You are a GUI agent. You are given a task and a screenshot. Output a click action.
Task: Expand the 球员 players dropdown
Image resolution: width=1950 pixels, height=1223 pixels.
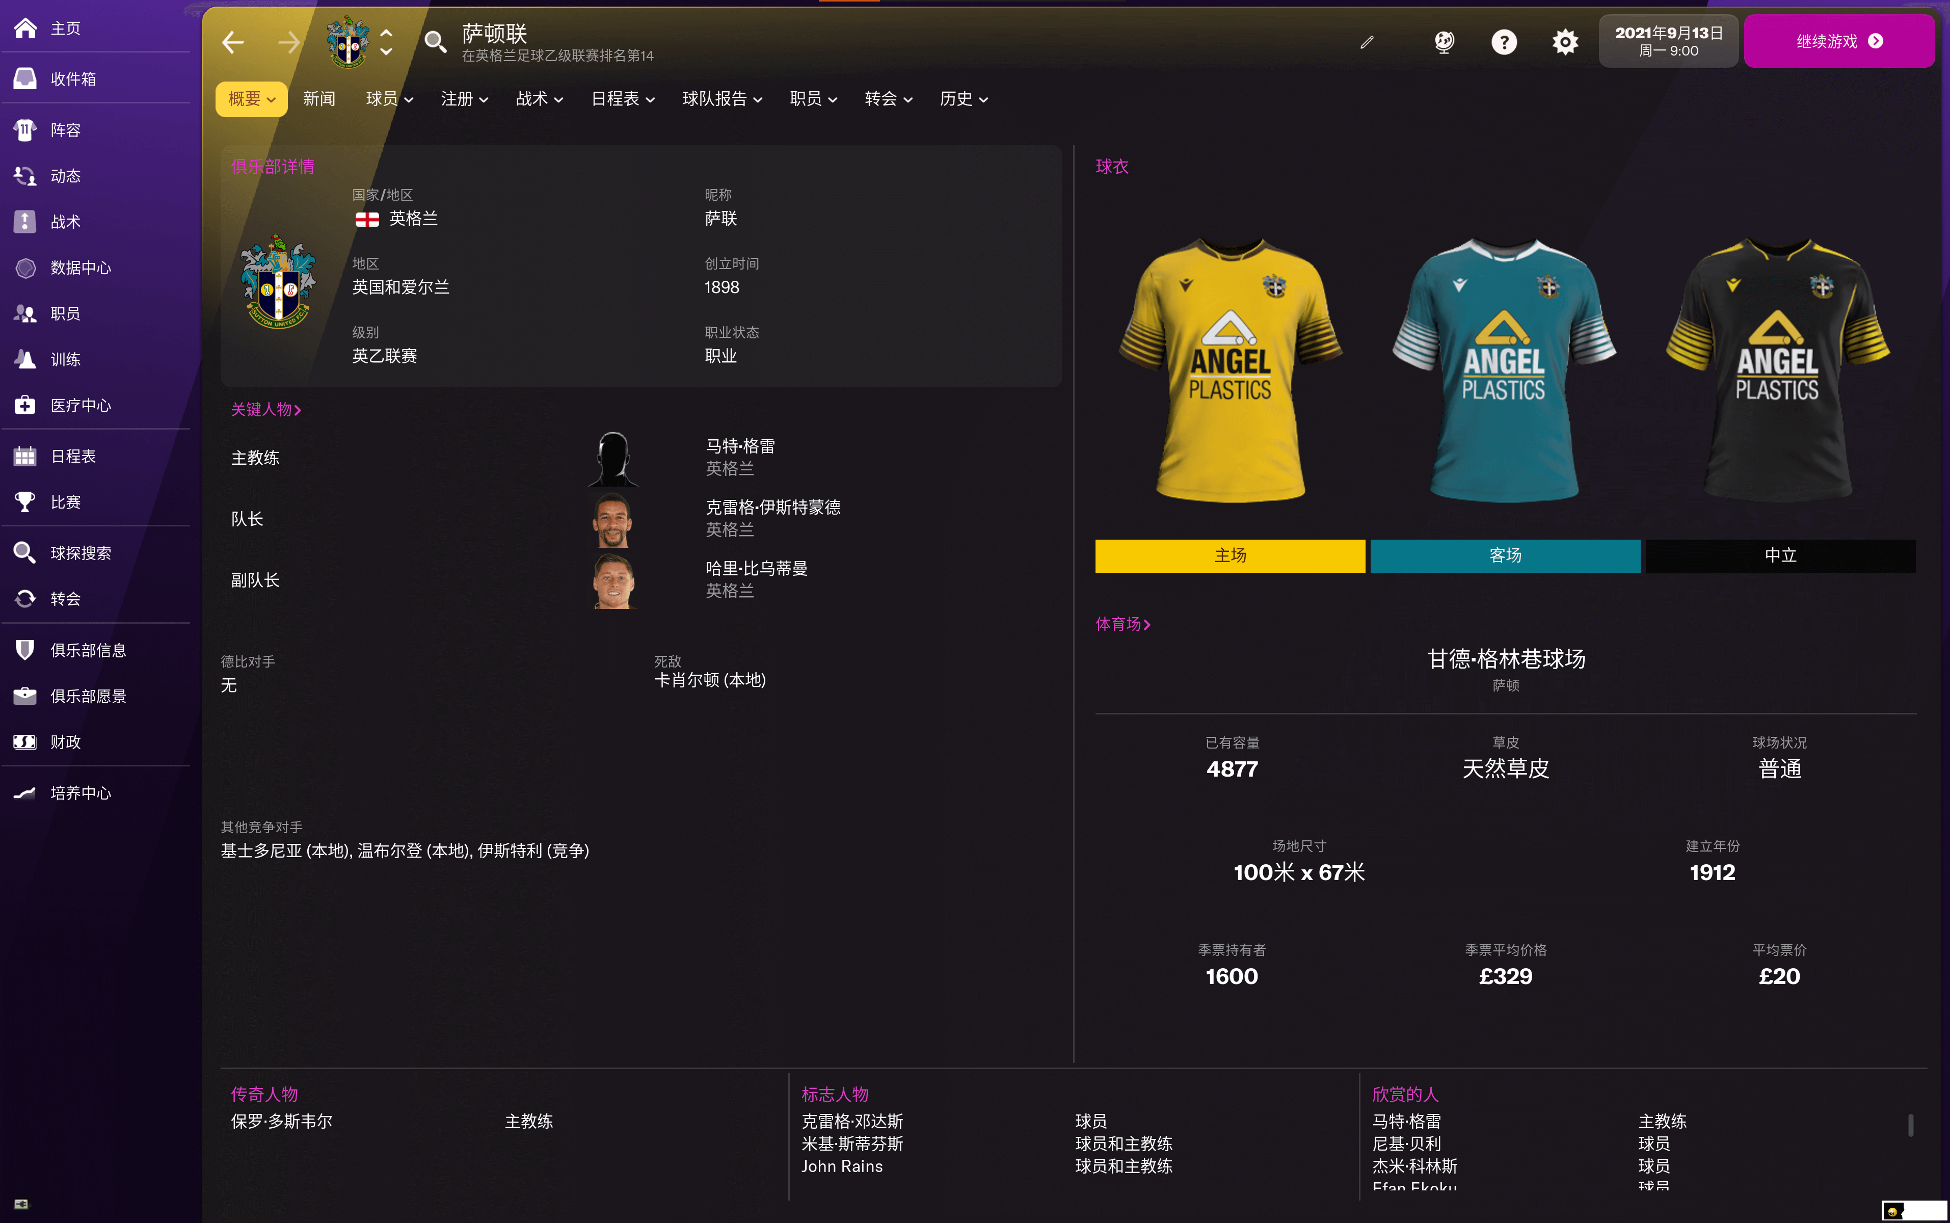pyautogui.click(x=390, y=99)
